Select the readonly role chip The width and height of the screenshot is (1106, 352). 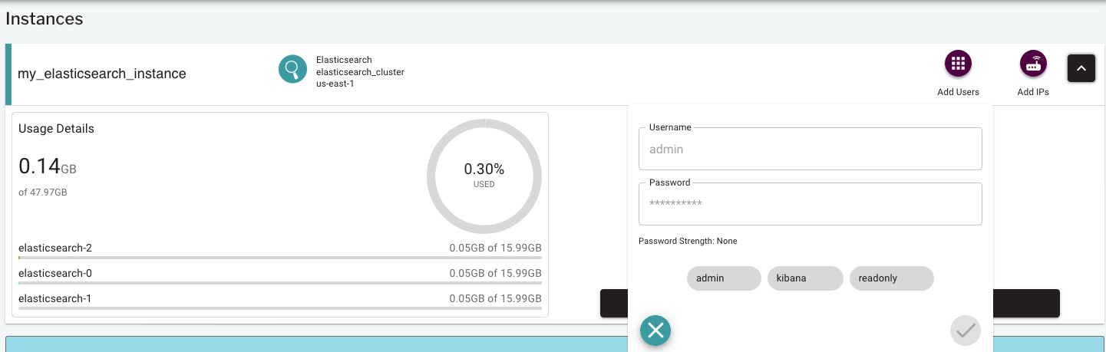[x=892, y=278]
